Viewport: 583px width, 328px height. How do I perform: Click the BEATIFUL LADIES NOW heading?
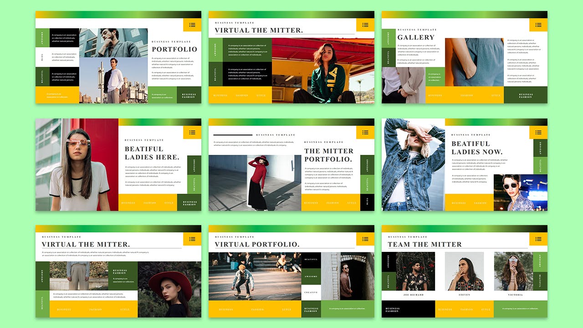(477, 148)
